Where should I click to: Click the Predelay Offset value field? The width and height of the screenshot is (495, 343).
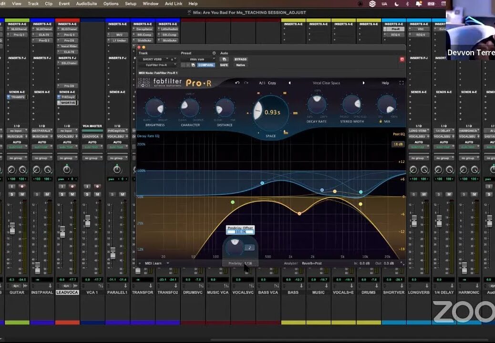pos(240,232)
